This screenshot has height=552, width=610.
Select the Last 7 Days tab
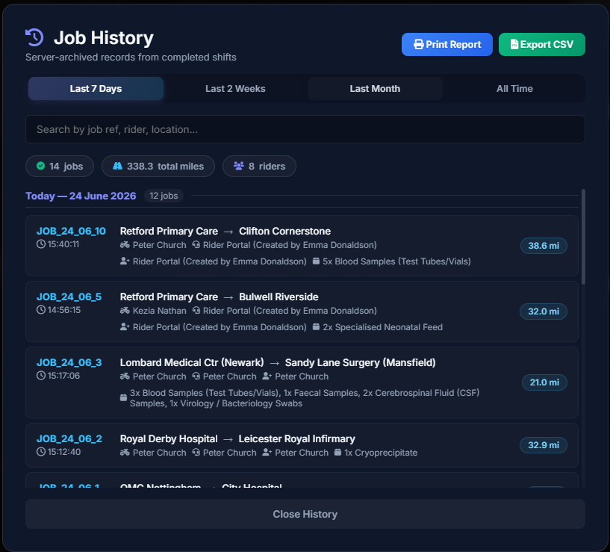pyautogui.click(x=96, y=88)
